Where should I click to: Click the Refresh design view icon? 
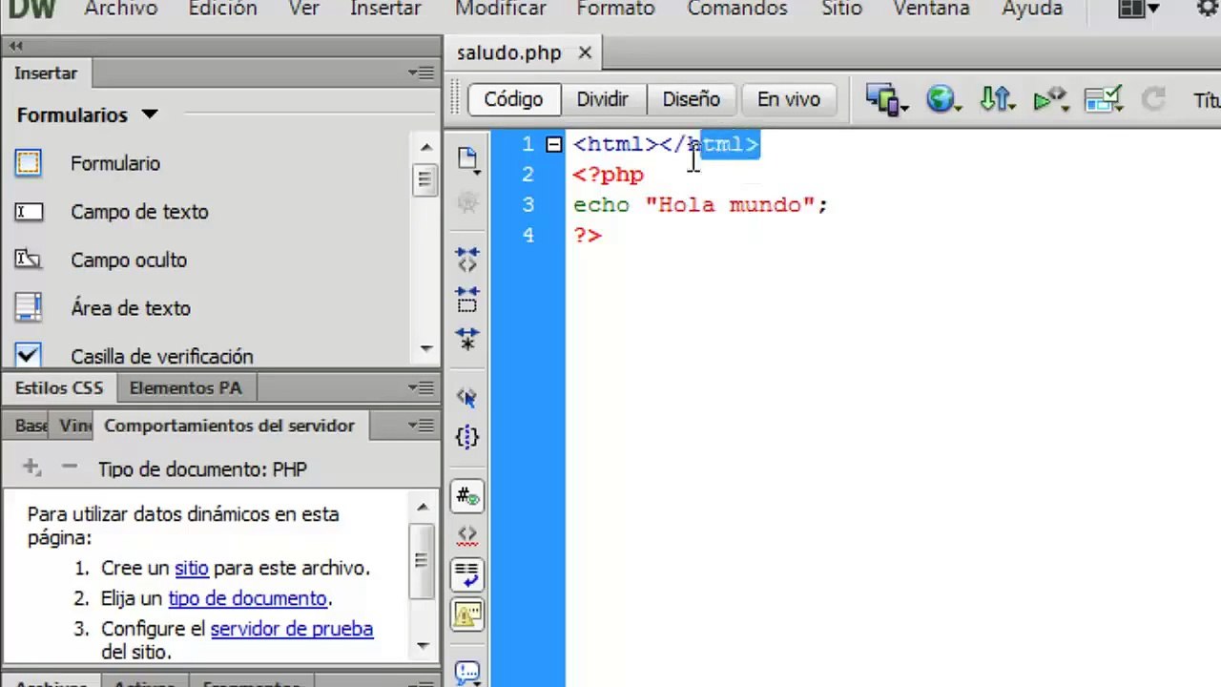click(x=1153, y=99)
